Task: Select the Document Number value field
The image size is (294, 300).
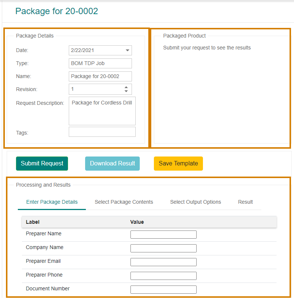Action: [x=164, y=290]
